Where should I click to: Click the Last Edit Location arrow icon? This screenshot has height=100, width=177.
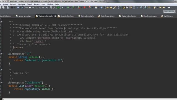tap(160, 7)
